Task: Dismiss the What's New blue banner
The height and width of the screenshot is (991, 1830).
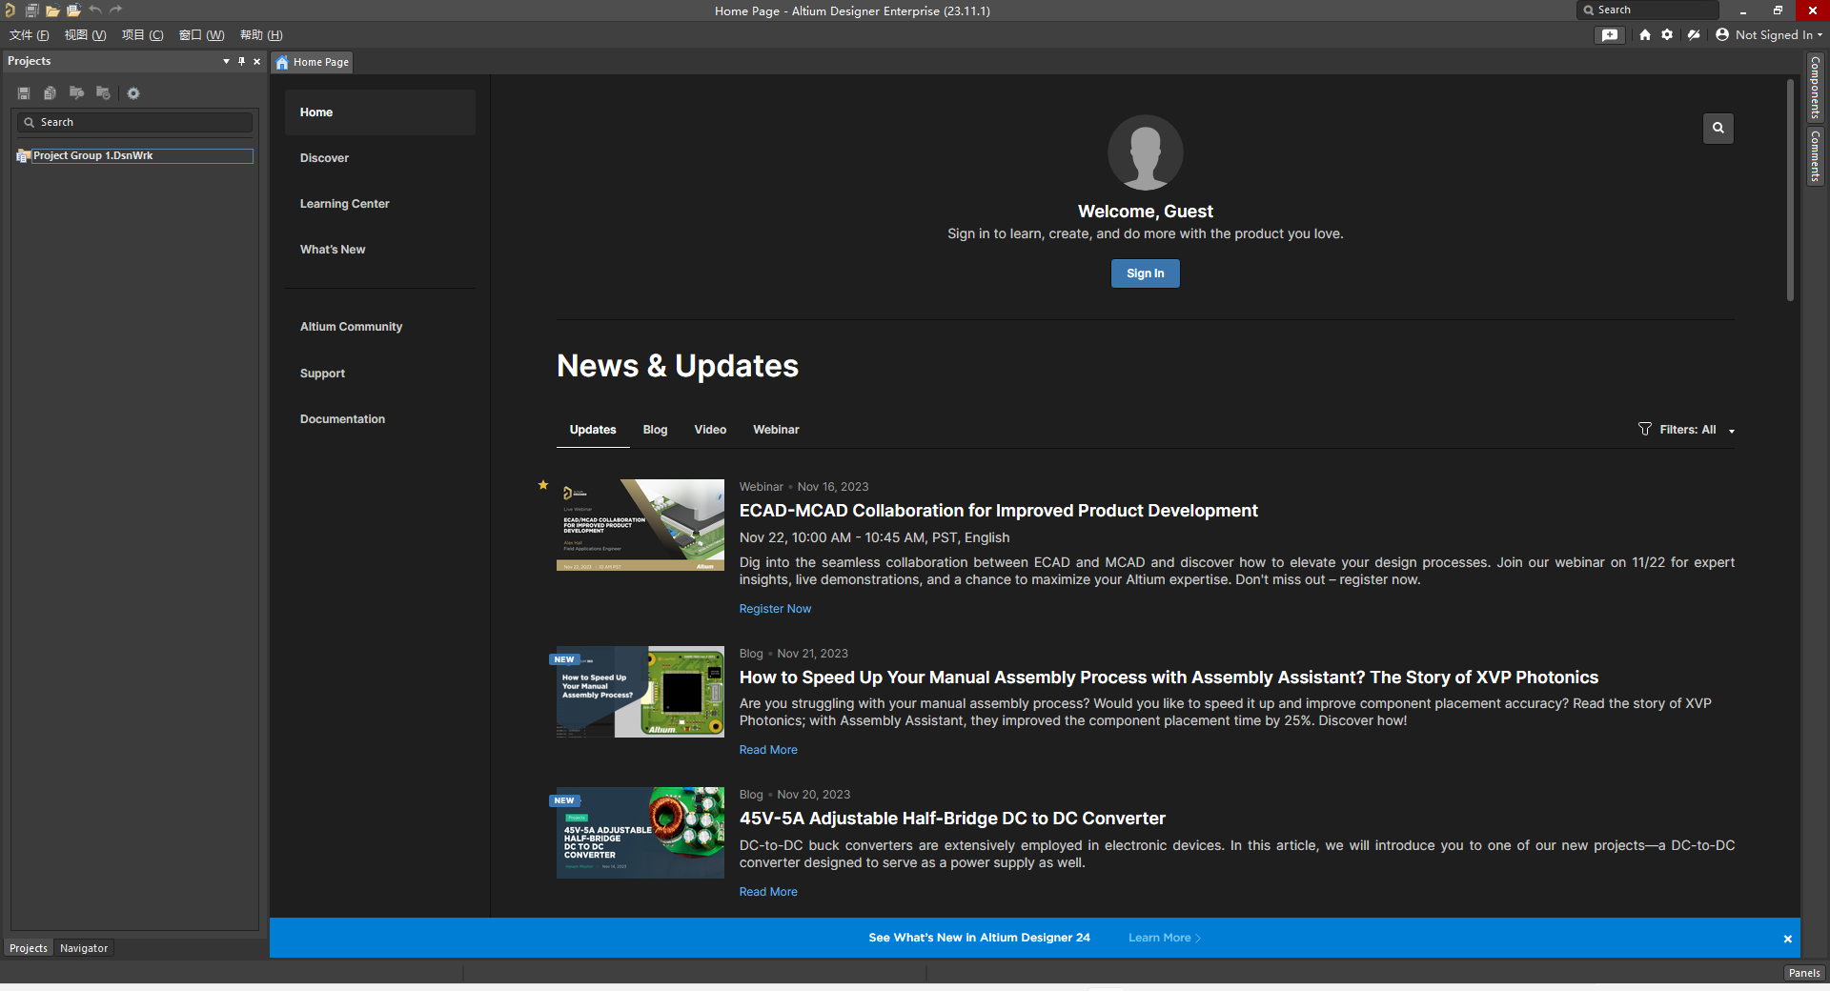Action: [1788, 939]
